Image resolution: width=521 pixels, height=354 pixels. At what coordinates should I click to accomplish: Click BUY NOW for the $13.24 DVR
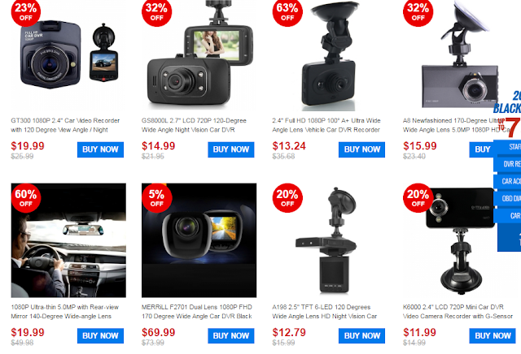361,149
